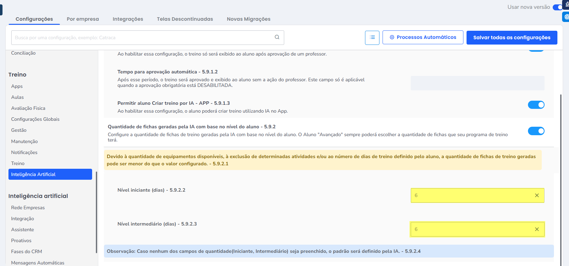Open Configurações Globais in the sidebar
569x266 pixels.
[35, 119]
